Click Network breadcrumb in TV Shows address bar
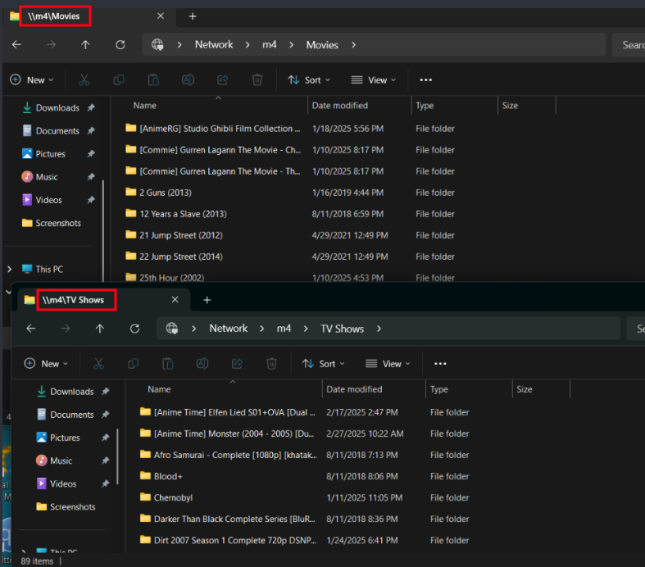Image resolution: width=645 pixels, height=567 pixels. point(228,329)
